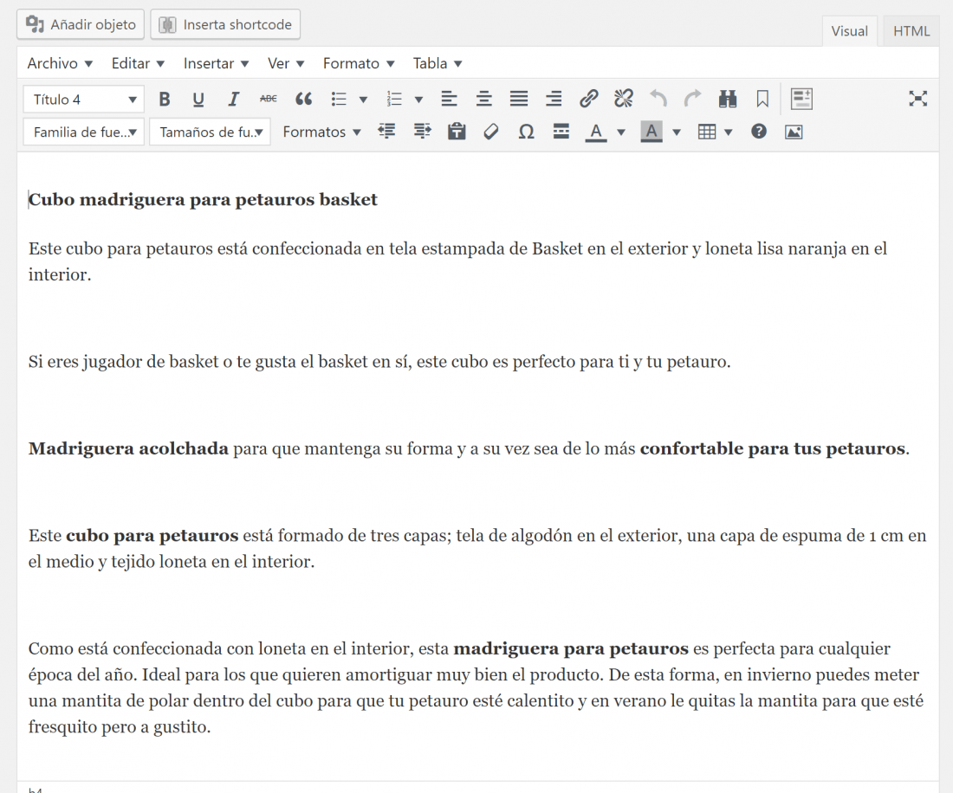
Task: Toggle italic formatting
Action: (x=233, y=99)
